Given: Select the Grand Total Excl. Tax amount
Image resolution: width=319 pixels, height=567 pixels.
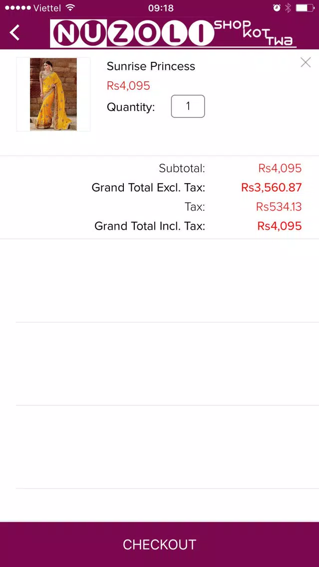Looking at the screenshot, I should (x=271, y=188).
